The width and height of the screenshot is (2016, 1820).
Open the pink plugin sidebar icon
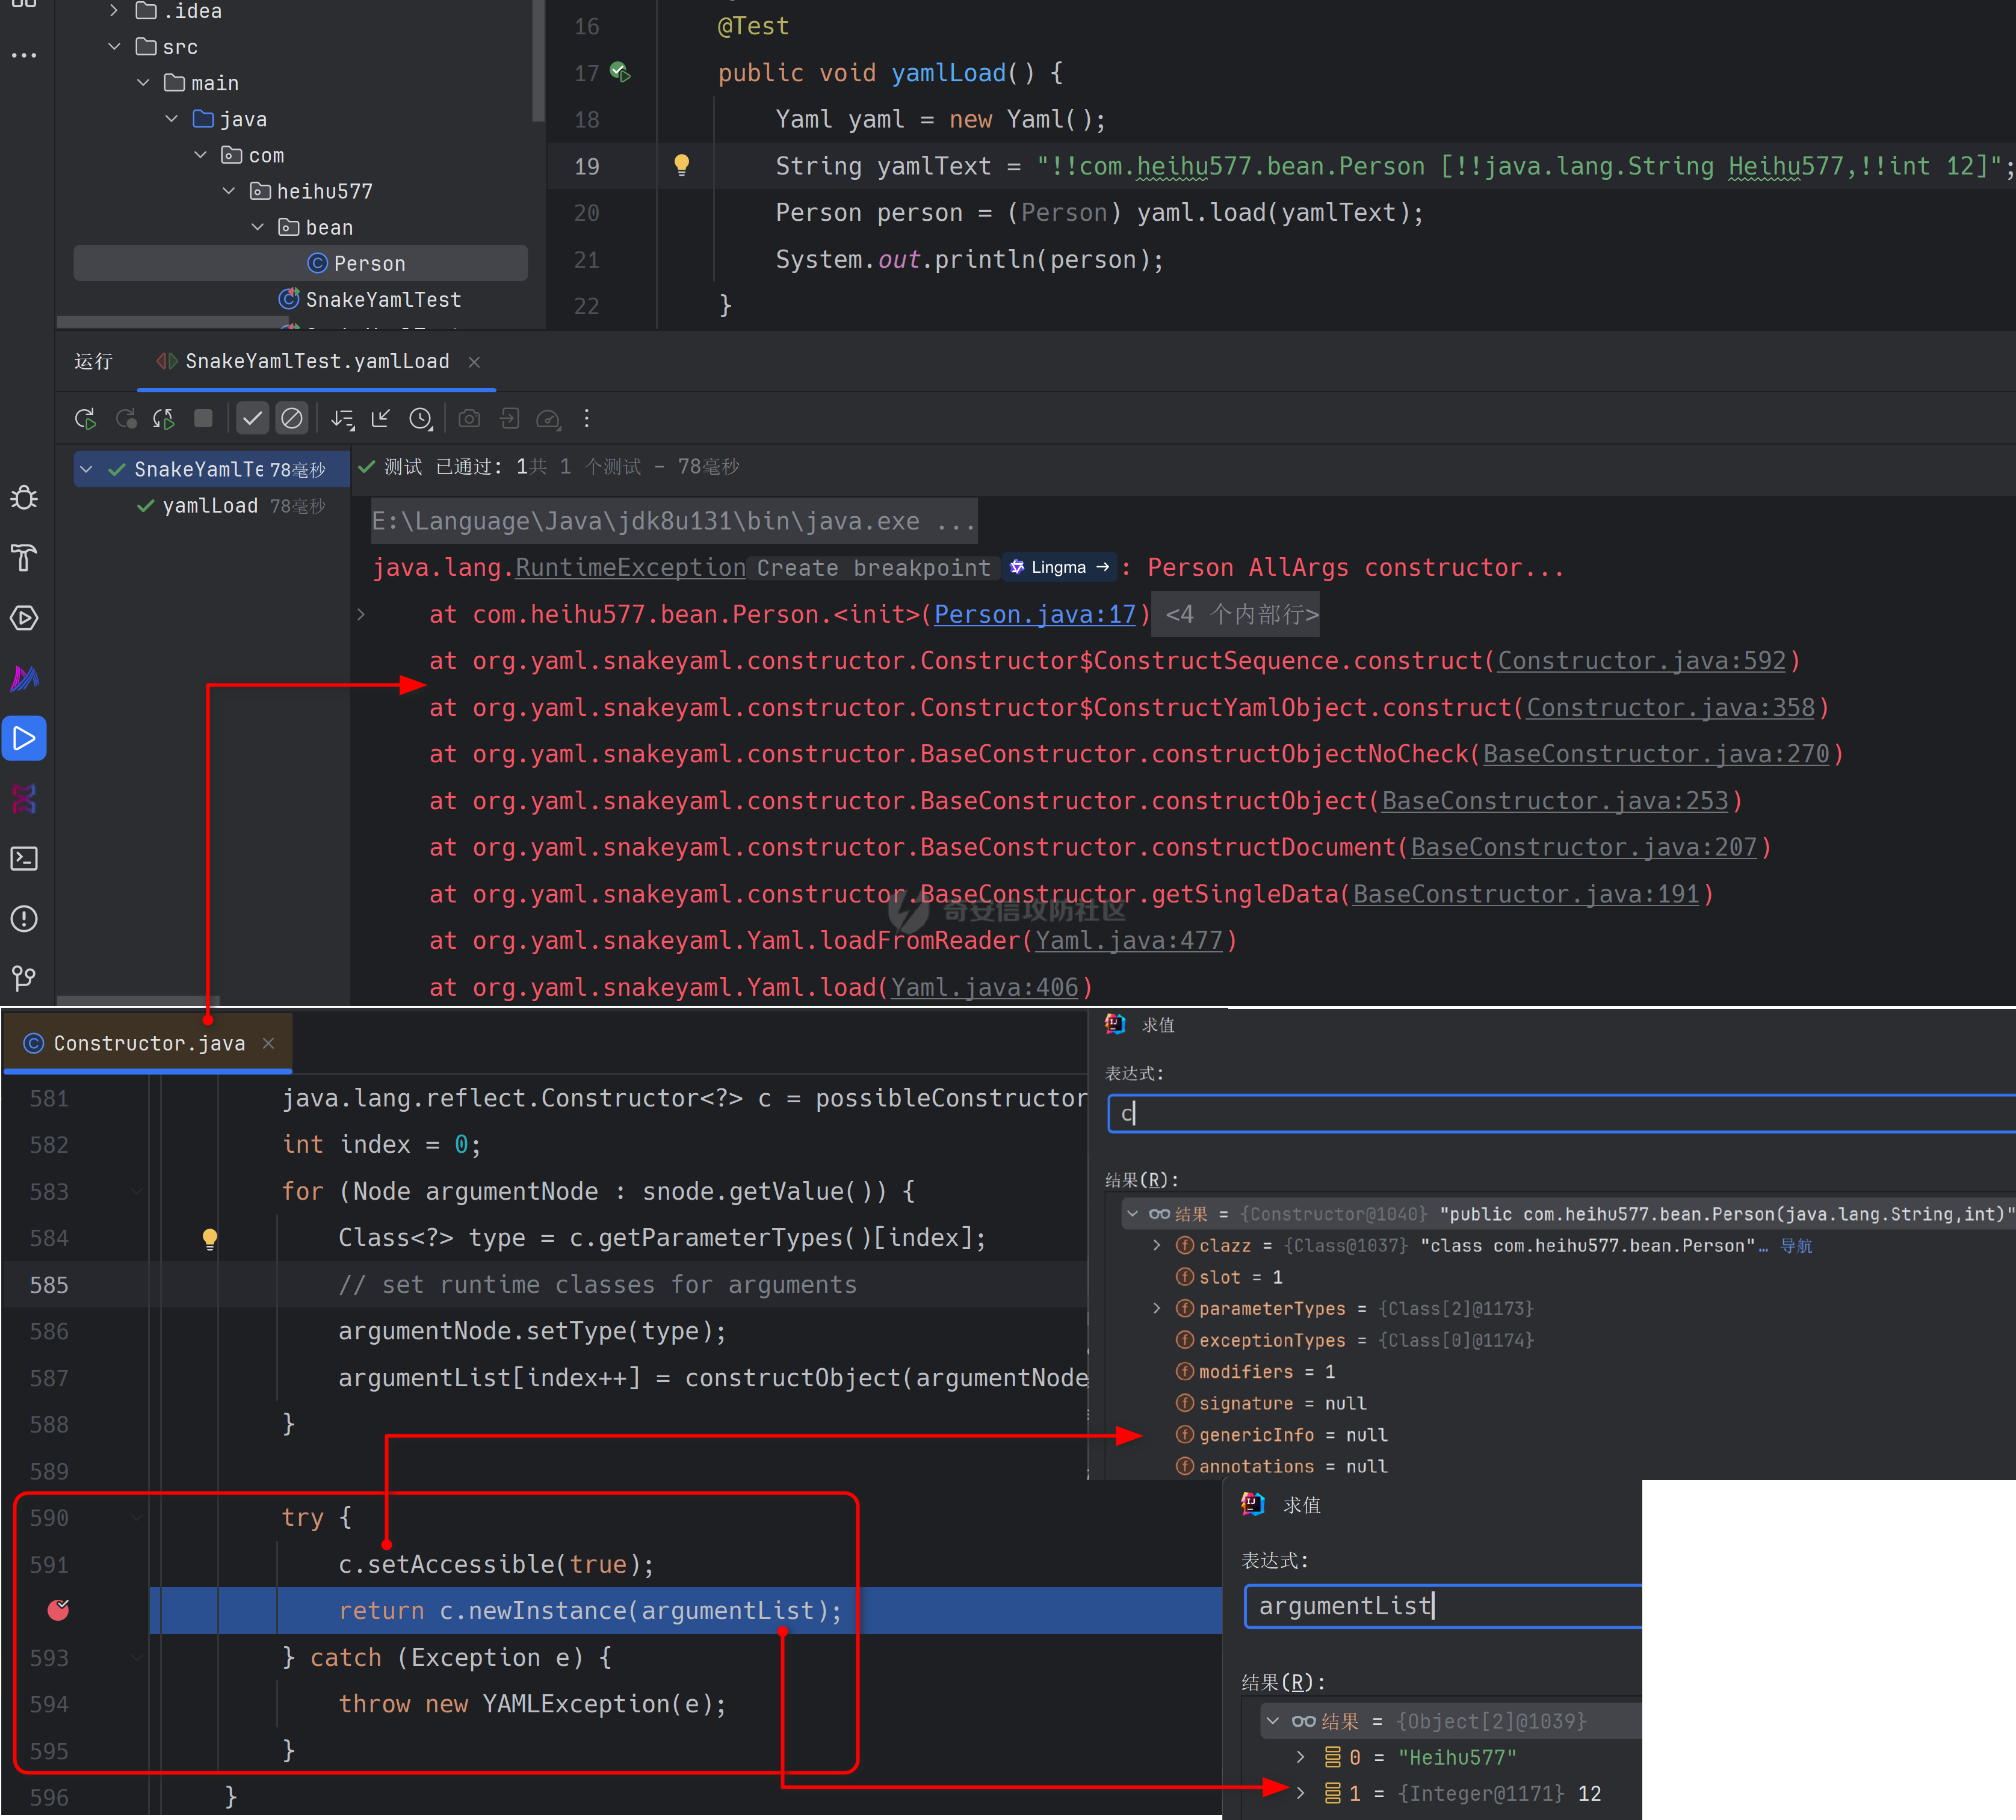coord(24,798)
